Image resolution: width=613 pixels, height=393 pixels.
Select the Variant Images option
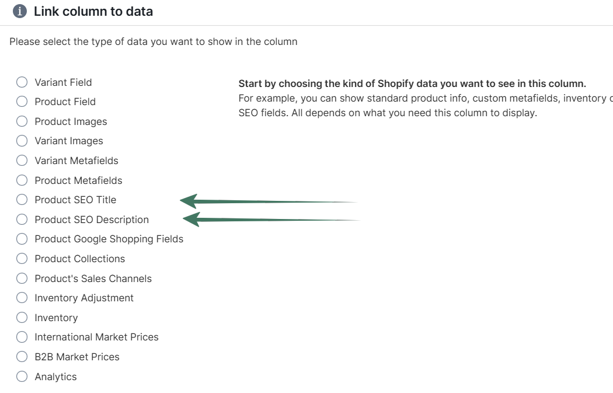click(x=22, y=141)
